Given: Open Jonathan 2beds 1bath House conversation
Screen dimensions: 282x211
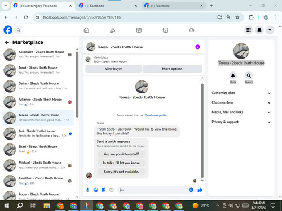Looking at the screenshot, I should (x=38, y=181).
